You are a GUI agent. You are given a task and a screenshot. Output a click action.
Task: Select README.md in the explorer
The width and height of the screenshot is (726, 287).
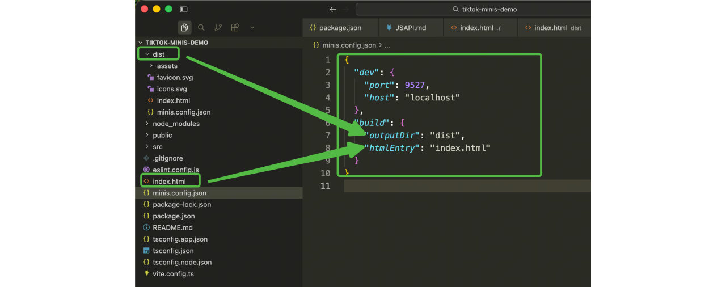pos(172,227)
